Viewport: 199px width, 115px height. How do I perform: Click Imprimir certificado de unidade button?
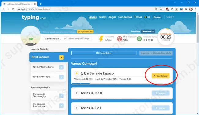(x=156, y=53)
